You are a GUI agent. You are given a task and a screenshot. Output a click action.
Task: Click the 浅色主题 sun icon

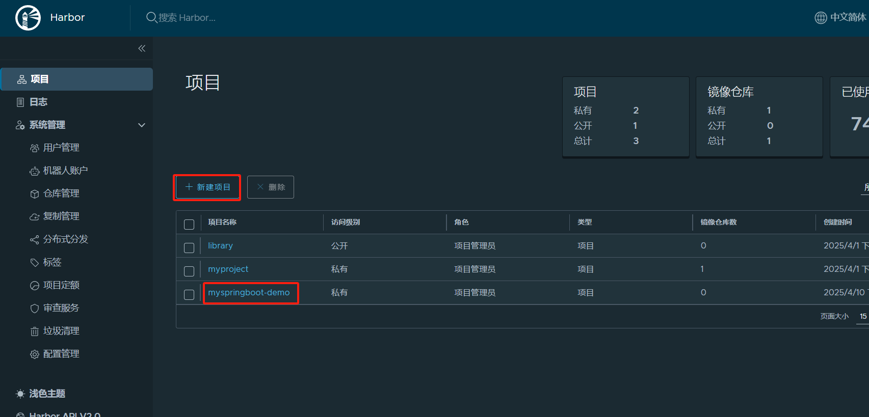20,394
